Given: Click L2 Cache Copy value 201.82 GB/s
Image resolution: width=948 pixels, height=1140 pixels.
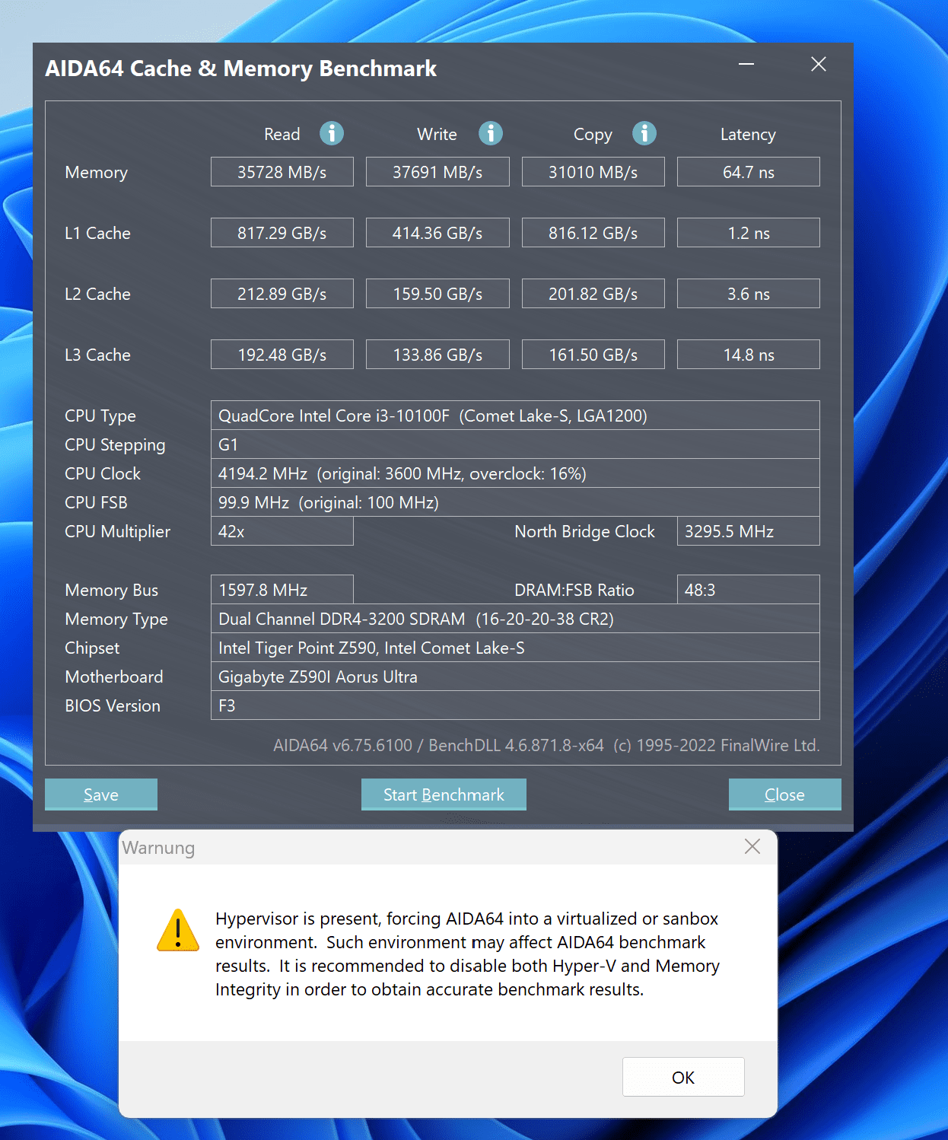Looking at the screenshot, I should point(593,294).
